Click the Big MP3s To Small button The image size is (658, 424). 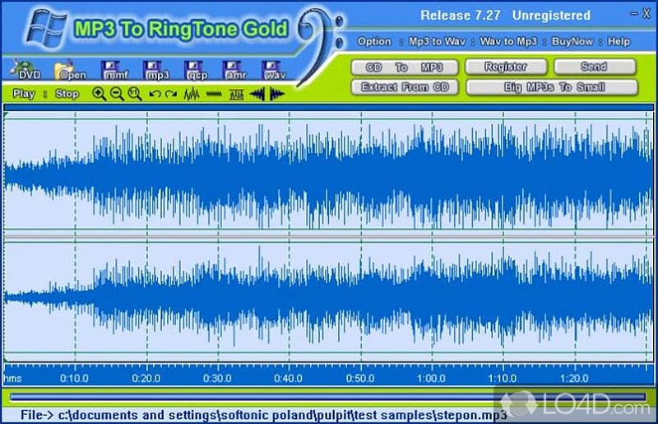[552, 86]
